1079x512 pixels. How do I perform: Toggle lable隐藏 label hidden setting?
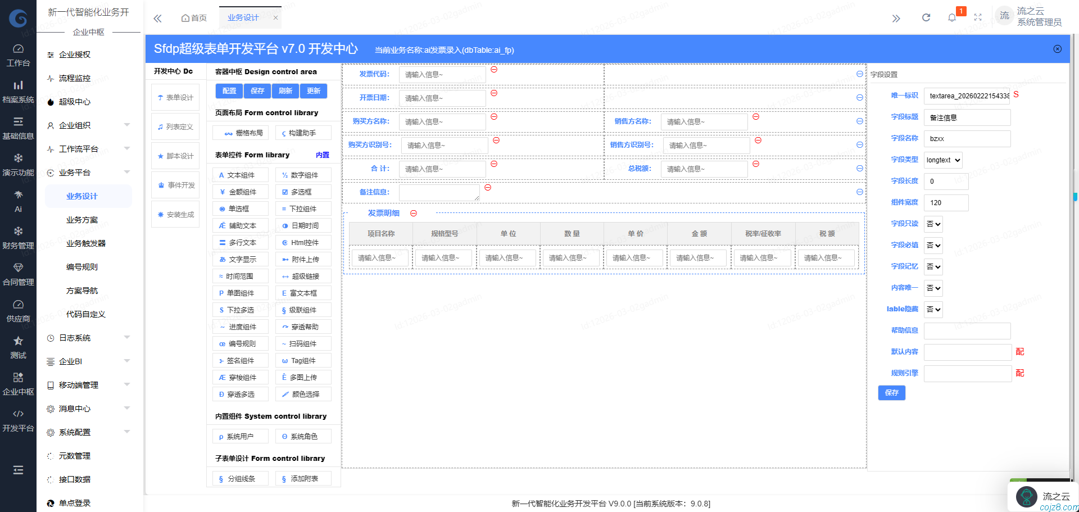click(x=933, y=309)
